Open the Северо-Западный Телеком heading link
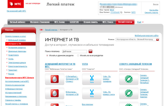Viewport: 165px width, 106px height. pos(135,64)
